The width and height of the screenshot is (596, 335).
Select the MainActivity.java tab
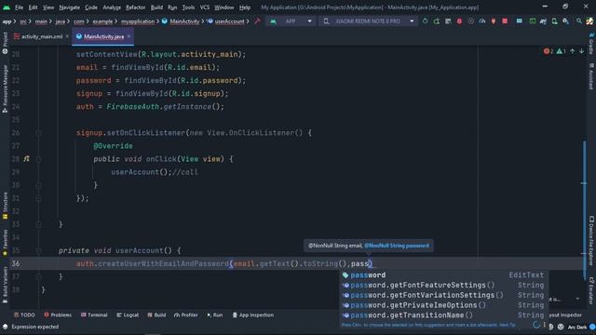click(103, 37)
